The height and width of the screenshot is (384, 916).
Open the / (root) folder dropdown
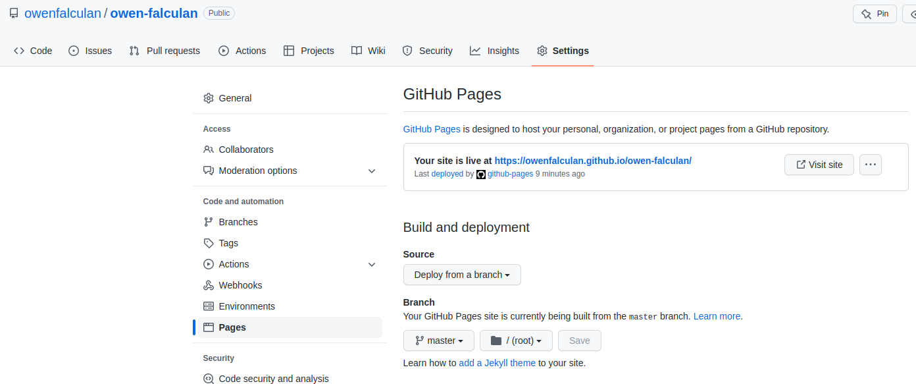pyautogui.click(x=516, y=341)
